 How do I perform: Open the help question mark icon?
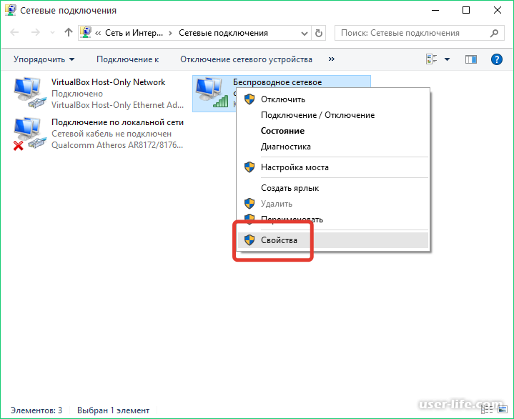click(497, 59)
